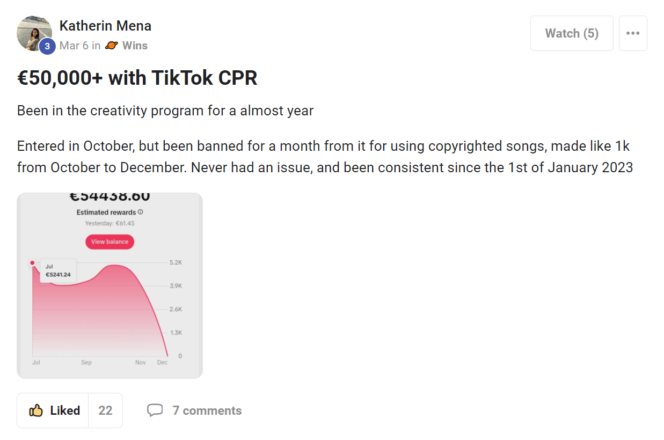Viewport: 664px width, 440px height.
Task: Click the speech bubble comments icon
Action: [x=155, y=410]
